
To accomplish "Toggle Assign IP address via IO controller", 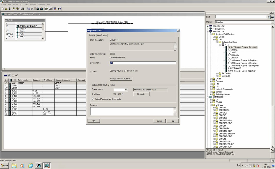I will 93,99.
